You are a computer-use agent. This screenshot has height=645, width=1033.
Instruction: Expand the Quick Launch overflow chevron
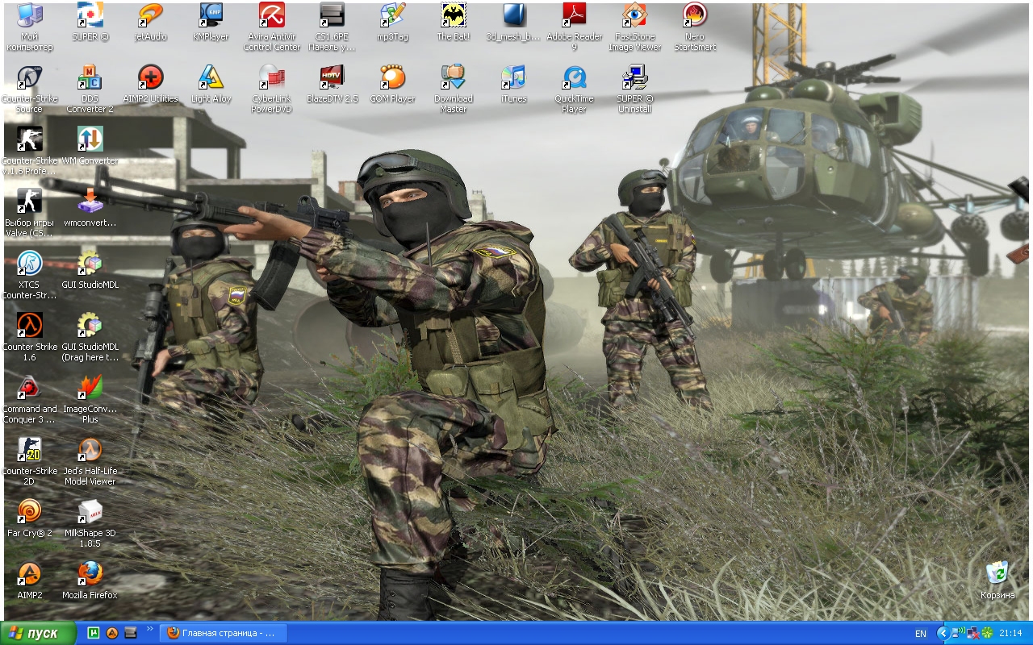pyautogui.click(x=149, y=630)
